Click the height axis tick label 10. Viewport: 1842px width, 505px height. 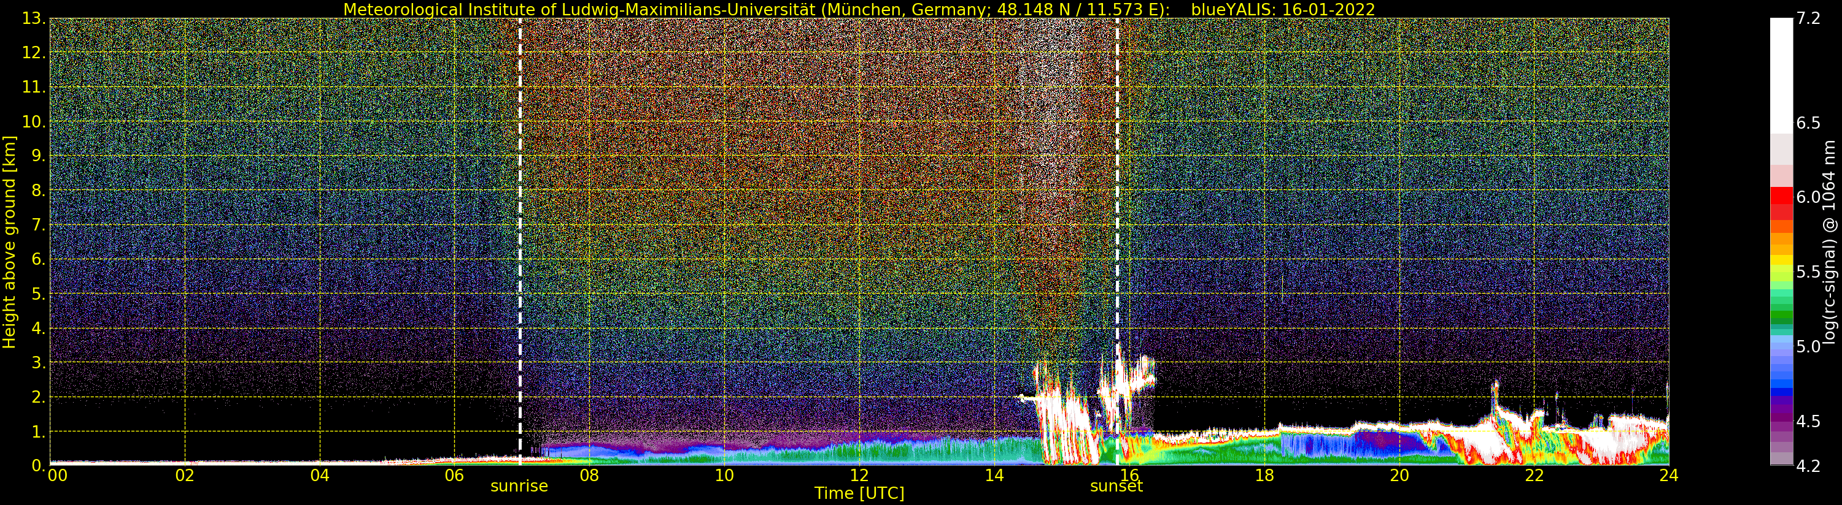[33, 121]
